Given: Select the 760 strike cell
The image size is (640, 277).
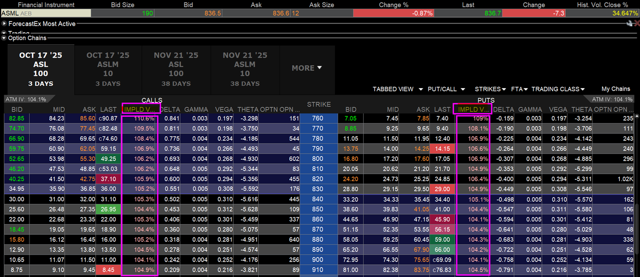Looking at the screenshot, I should click(319, 118).
